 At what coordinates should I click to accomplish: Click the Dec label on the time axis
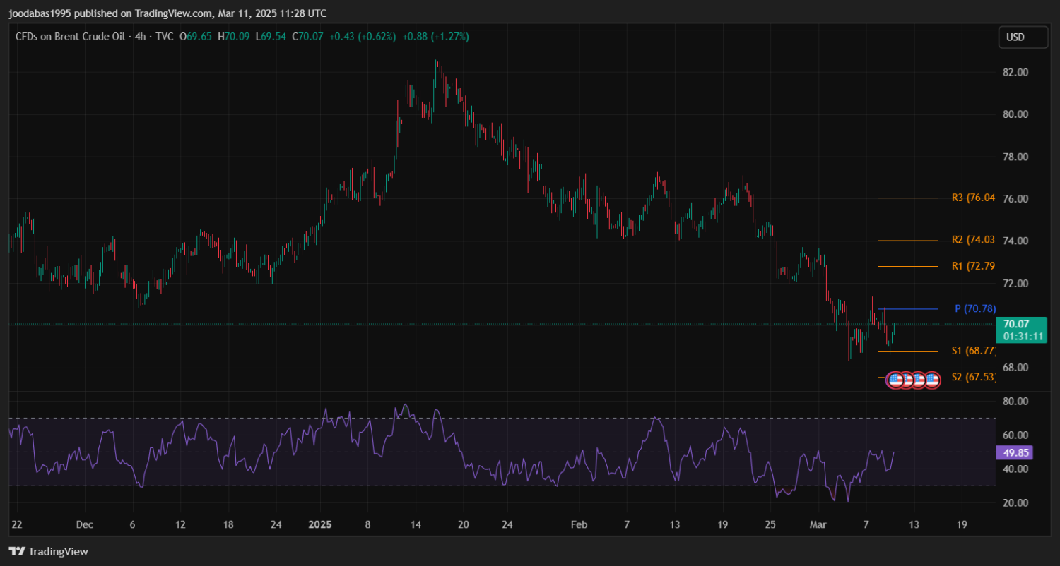click(84, 525)
